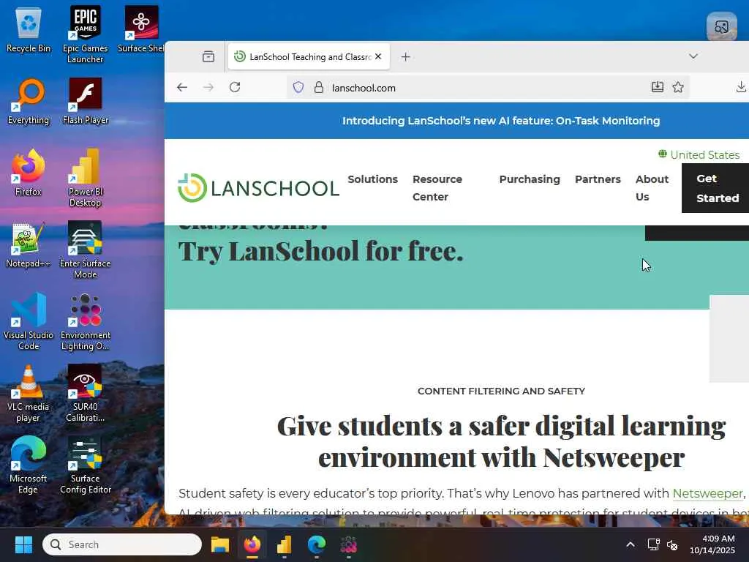Click the install site as app icon
Image resolution: width=749 pixels, height=562 pixels.
658,87
